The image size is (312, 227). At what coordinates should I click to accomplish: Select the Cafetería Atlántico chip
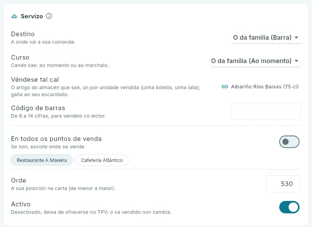tap(102, 160)
